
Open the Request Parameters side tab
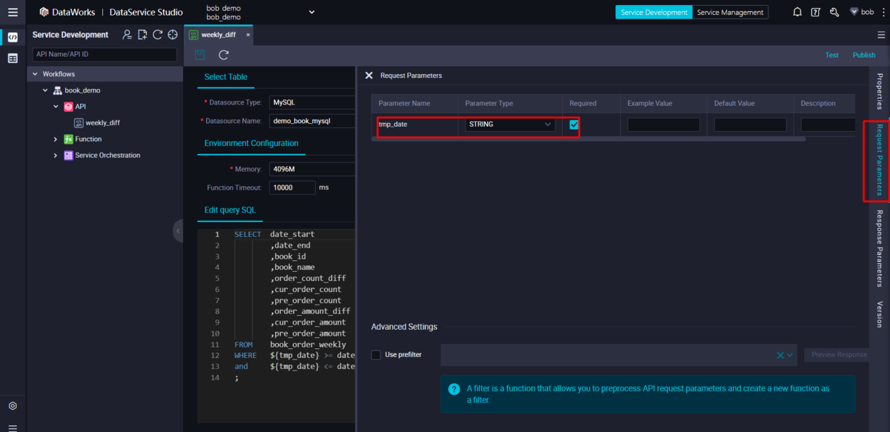pyautogui.click(x=880, y=159)
